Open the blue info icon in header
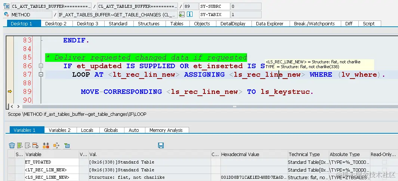398x181 pixels. pyautogui.click(x=189, y=15)
